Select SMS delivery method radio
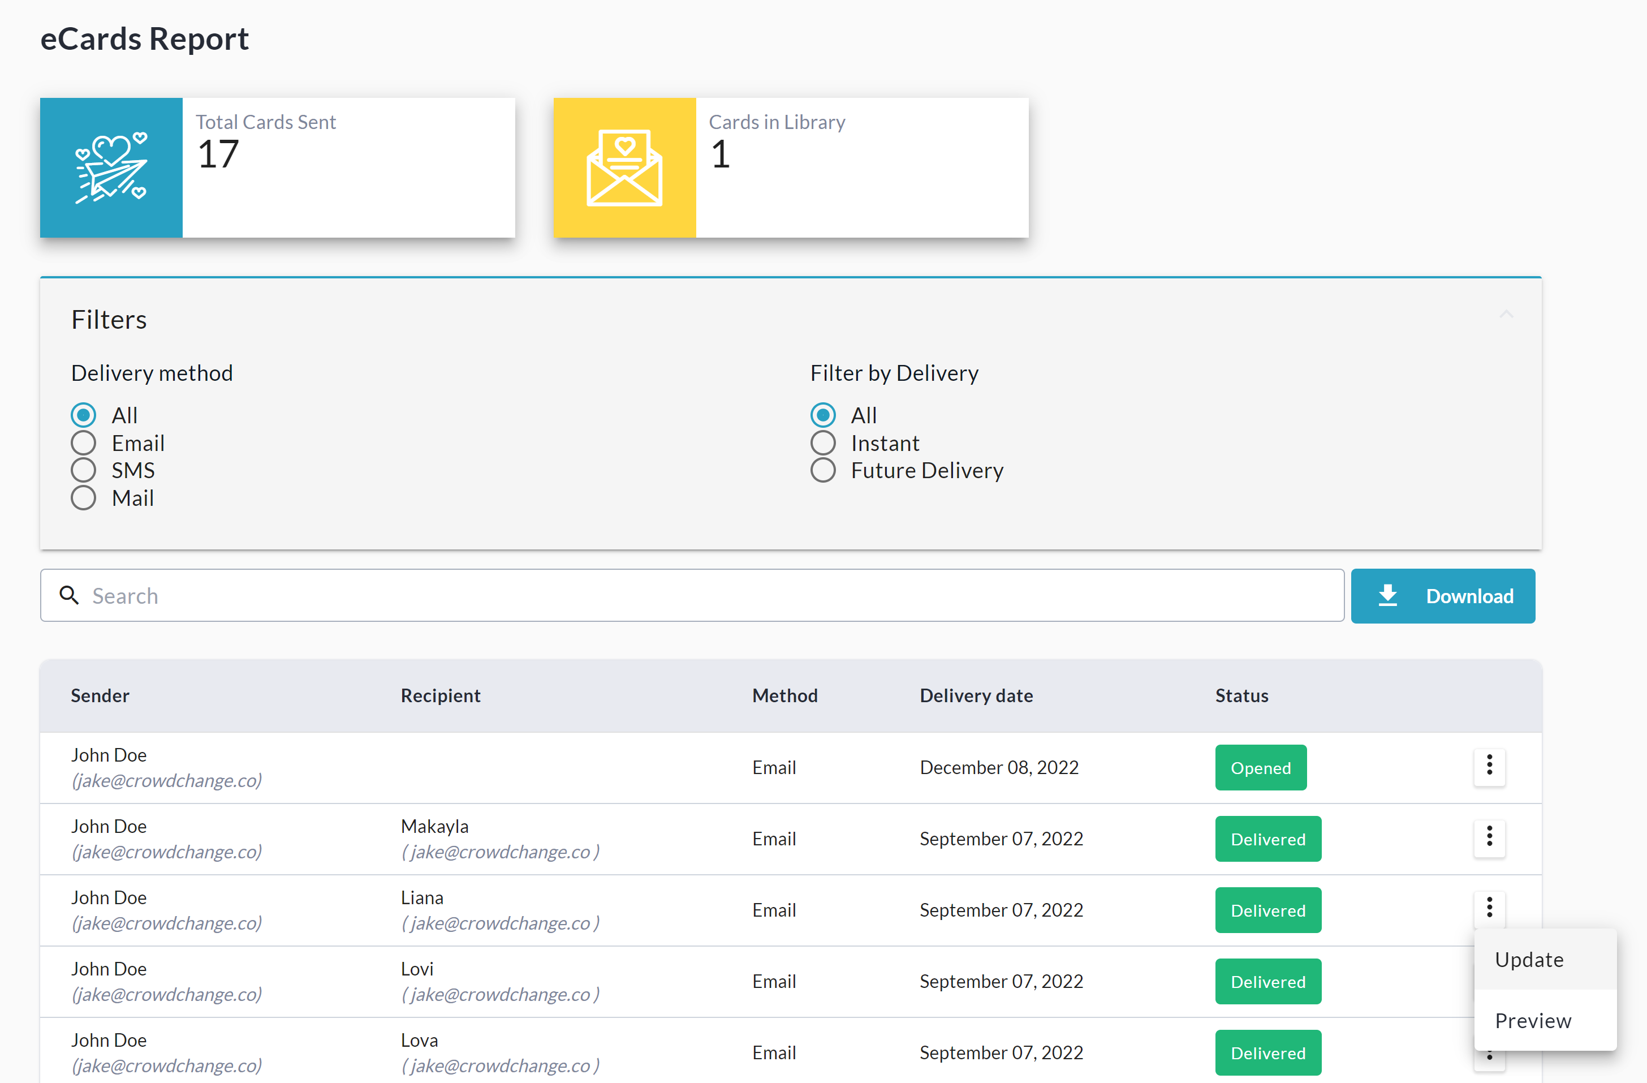This screenshot has height=1083, width=1647. (84, 470)
